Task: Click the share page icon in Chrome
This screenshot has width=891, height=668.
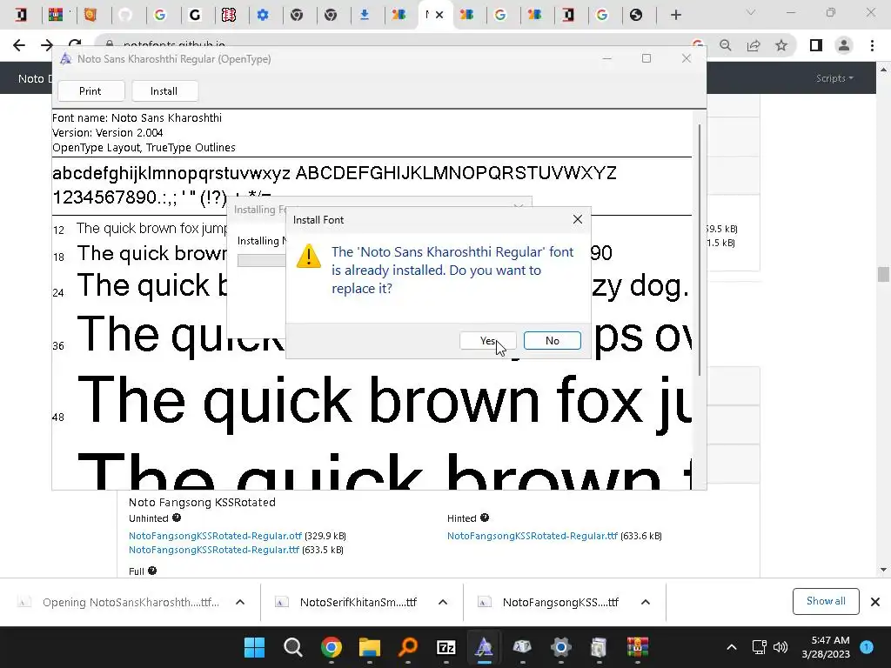Action: [x=754, y=45]
